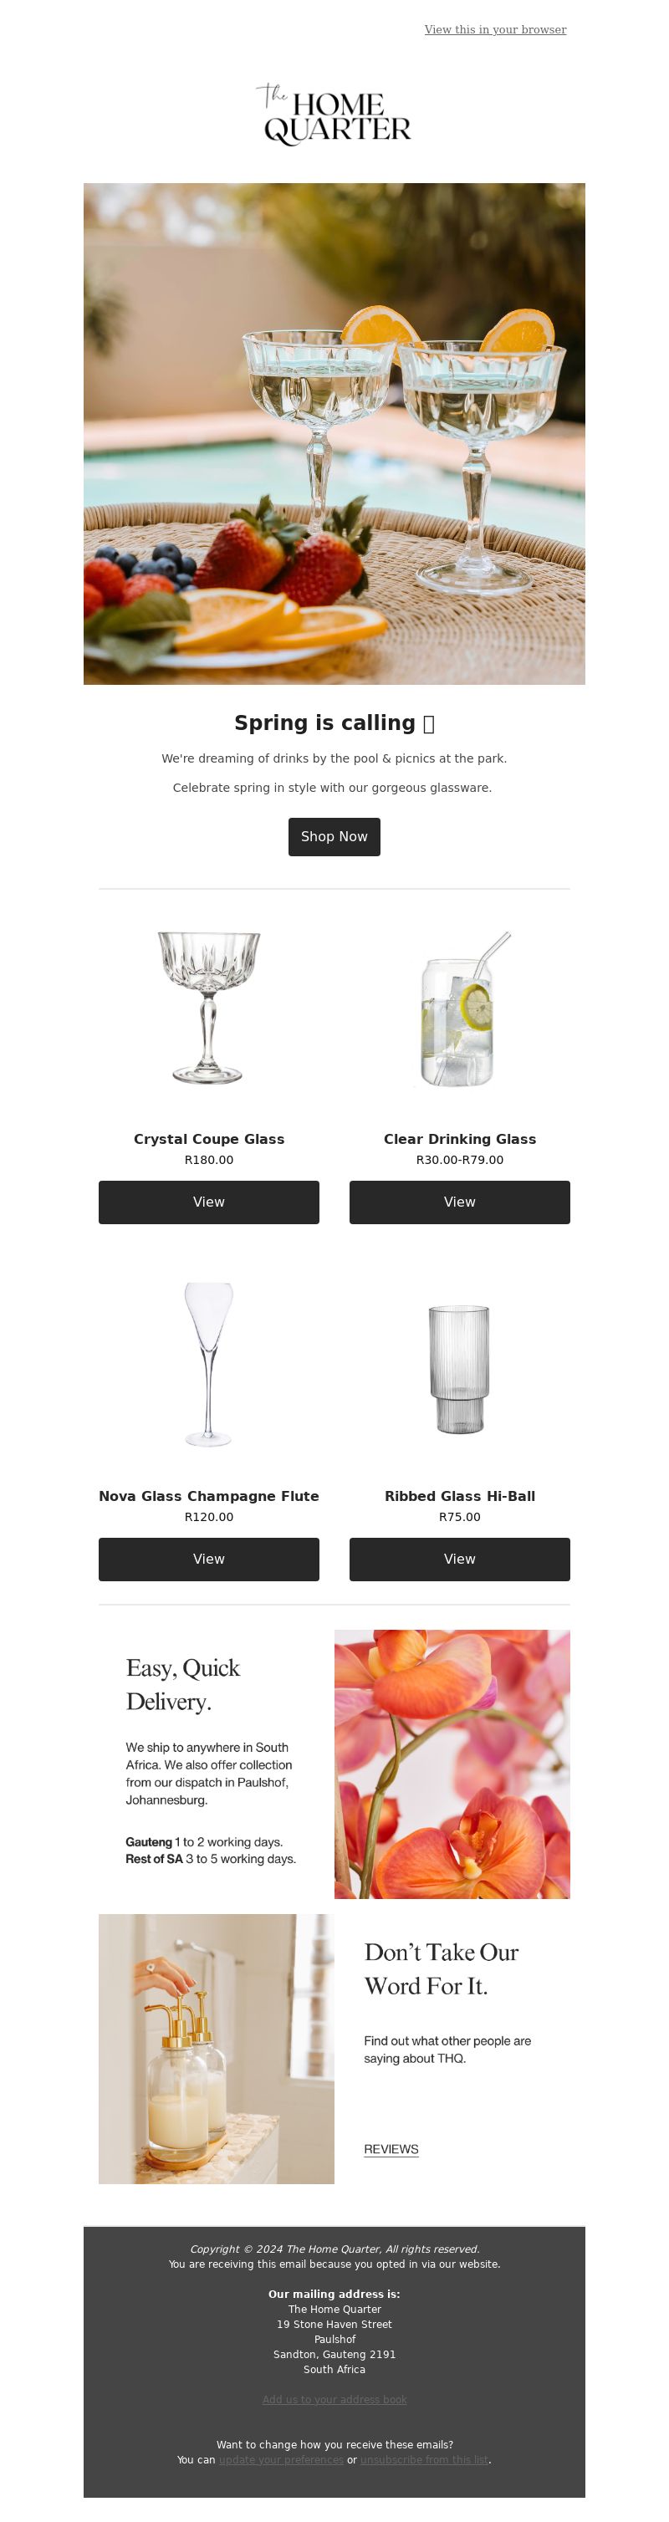Click the Crystal Coupe Glass title
Image resolution: width=669 pixels, height=2522 pixels.
click(x=208, y=1139)
